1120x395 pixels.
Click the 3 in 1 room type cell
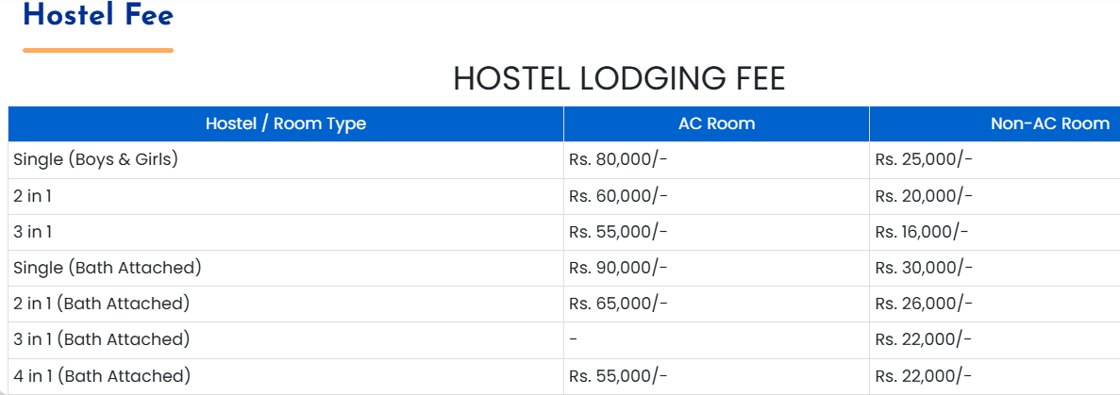click(32, 232)
